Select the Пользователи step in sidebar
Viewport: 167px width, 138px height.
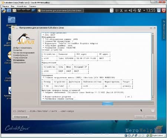[x=20, y=57]
